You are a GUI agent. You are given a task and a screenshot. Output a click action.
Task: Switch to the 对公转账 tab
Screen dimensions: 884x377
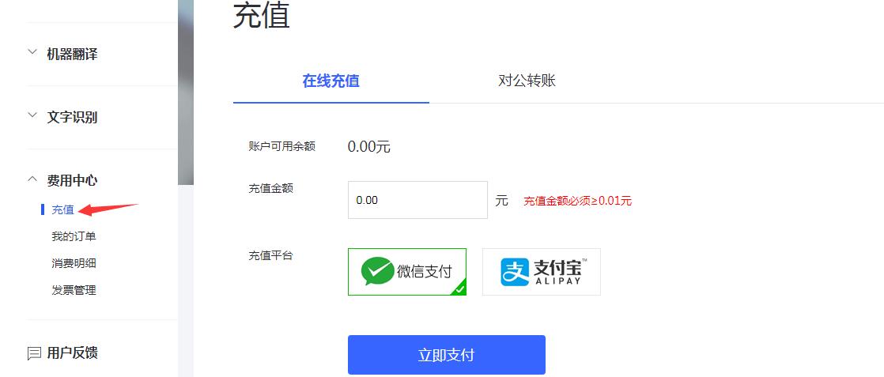pyautogui.click(x=527, y=80)
